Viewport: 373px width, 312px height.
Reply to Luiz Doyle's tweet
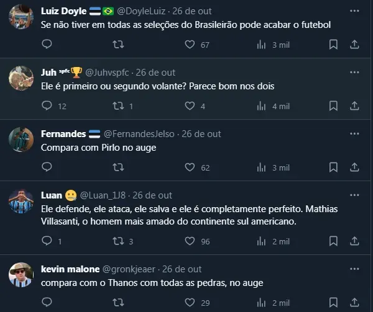coord(47,45)
